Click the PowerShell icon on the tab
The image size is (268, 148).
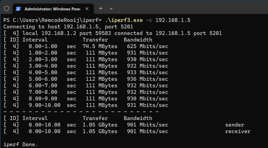(18, 9)
